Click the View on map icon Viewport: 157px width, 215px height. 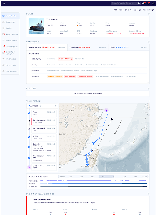click(153, 10)
